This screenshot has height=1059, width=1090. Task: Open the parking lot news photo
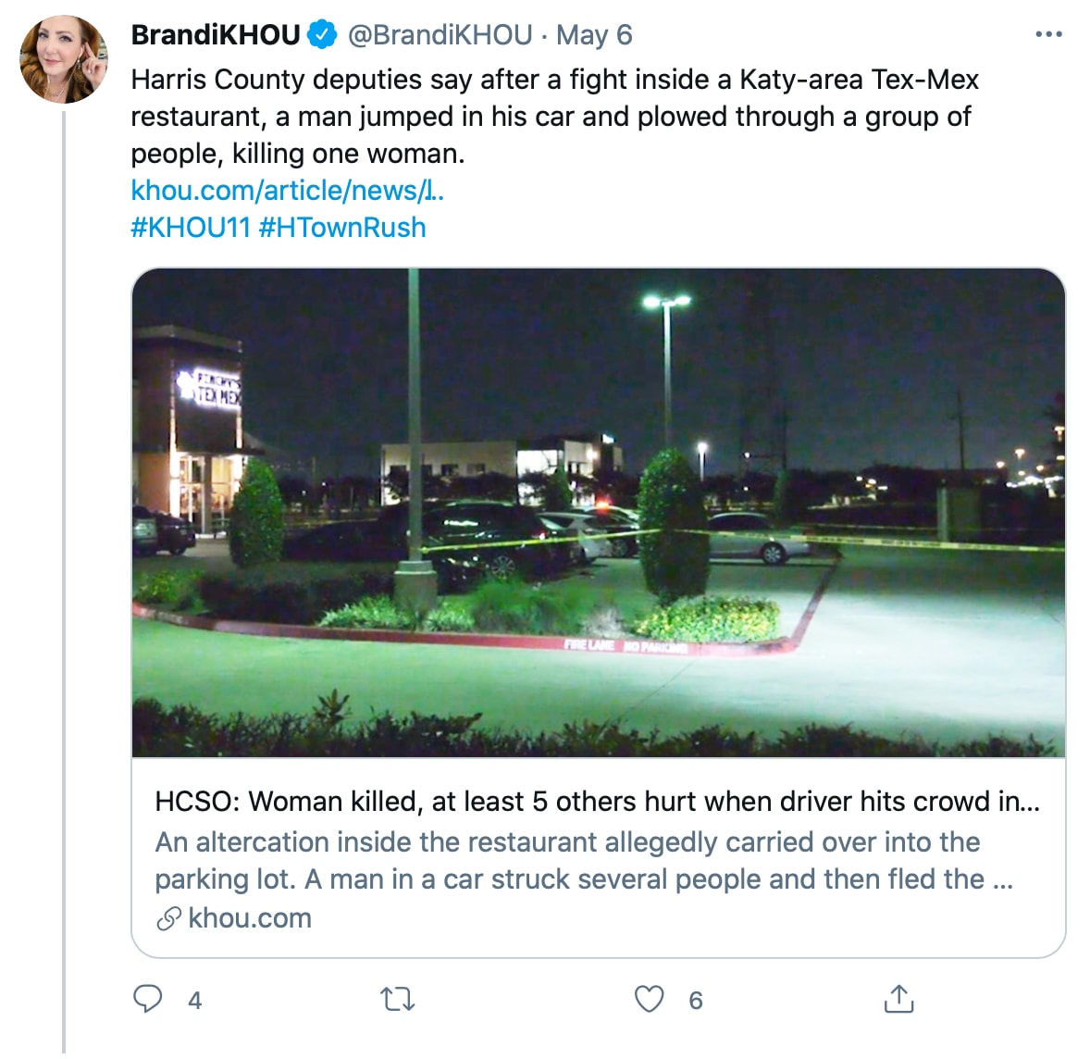click(598, 512)
